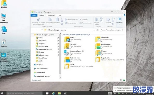Unpin Изображения in the navigation pane
The image size is (154, 95).
(x=58, y=46)
